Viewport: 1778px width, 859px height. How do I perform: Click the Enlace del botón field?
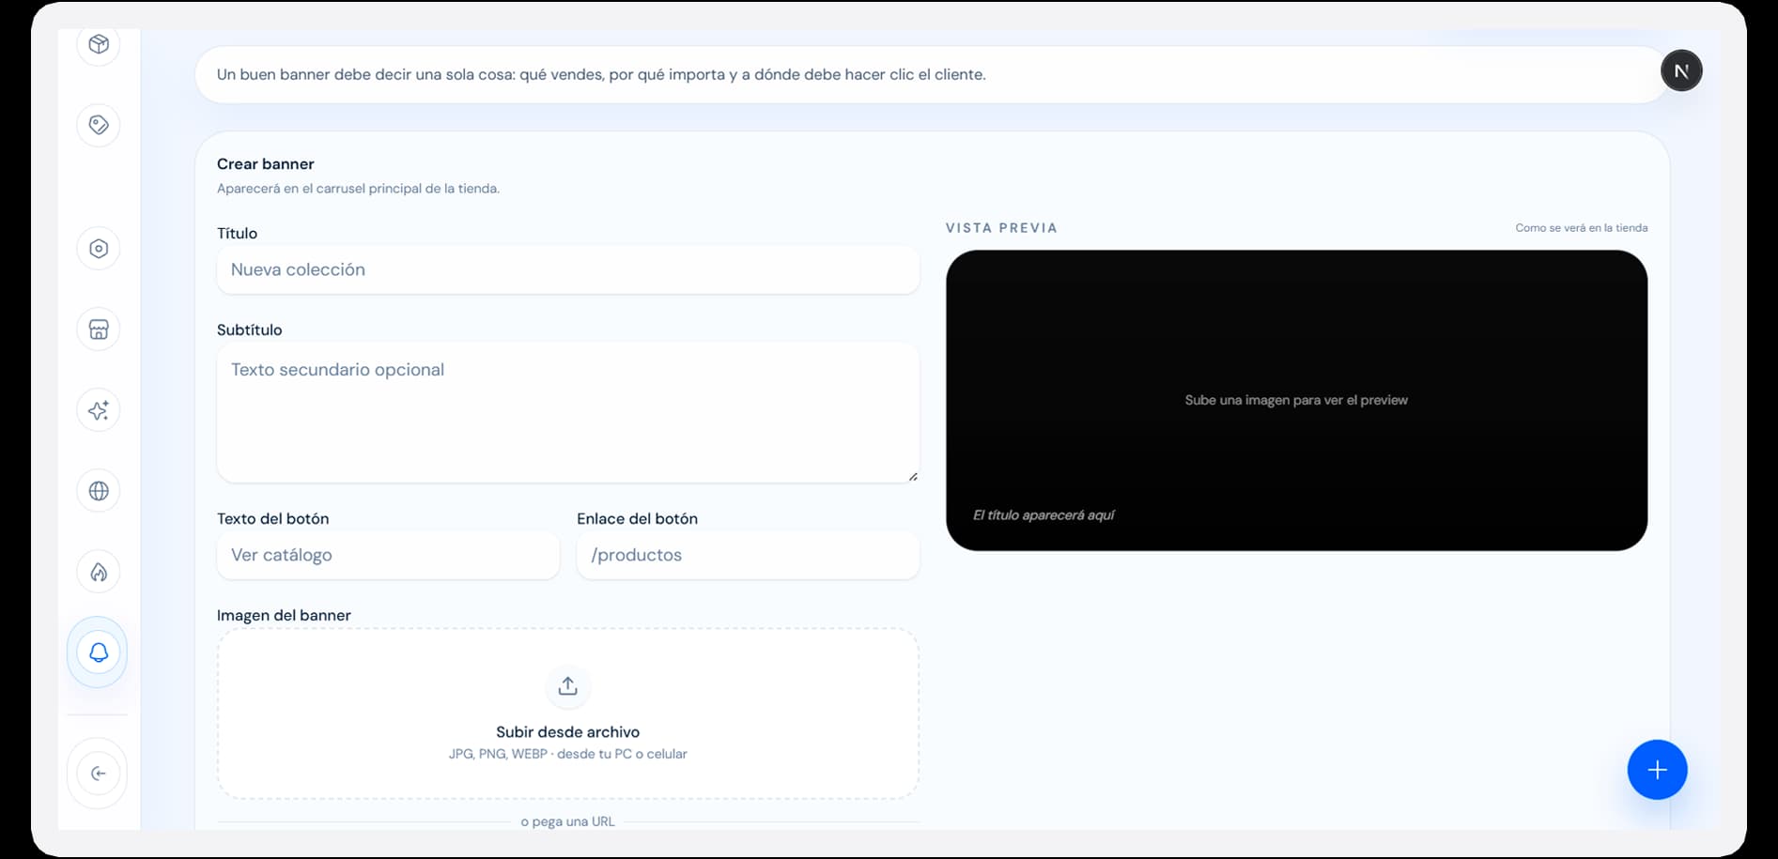pyautogui.click(x=749, y=555)
